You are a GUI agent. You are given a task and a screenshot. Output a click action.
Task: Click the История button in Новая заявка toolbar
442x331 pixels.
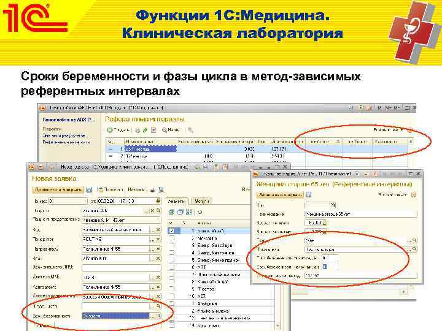[x=136, y=190]
